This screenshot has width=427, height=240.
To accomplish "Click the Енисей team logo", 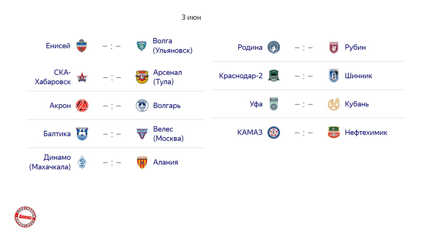I will (82, 46).
